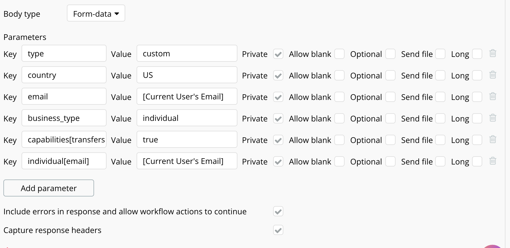The width and height of the screenshot is (510, 248).
Task: Remove the email parameter using trash icon
Action: [493, 96]
